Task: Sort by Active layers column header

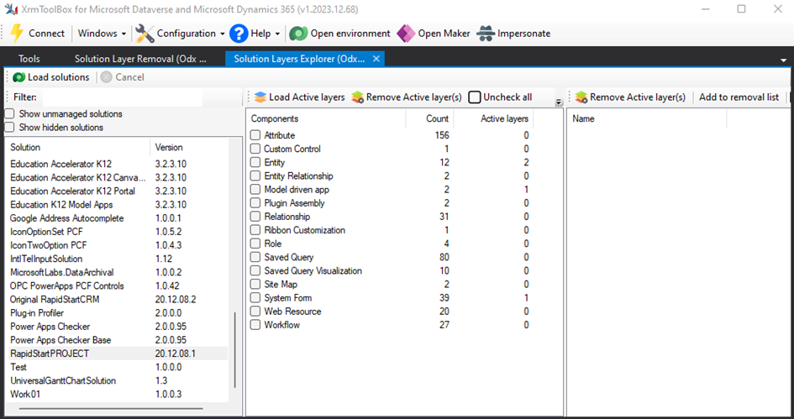Action: coord(493,119)
